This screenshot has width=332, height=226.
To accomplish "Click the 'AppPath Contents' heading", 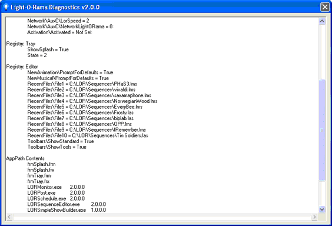I will pos(25,158).
